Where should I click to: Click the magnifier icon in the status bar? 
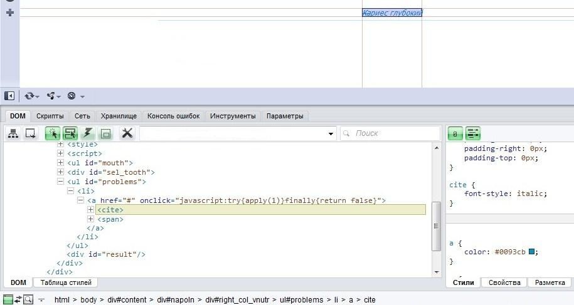click(x=28, y=299)
